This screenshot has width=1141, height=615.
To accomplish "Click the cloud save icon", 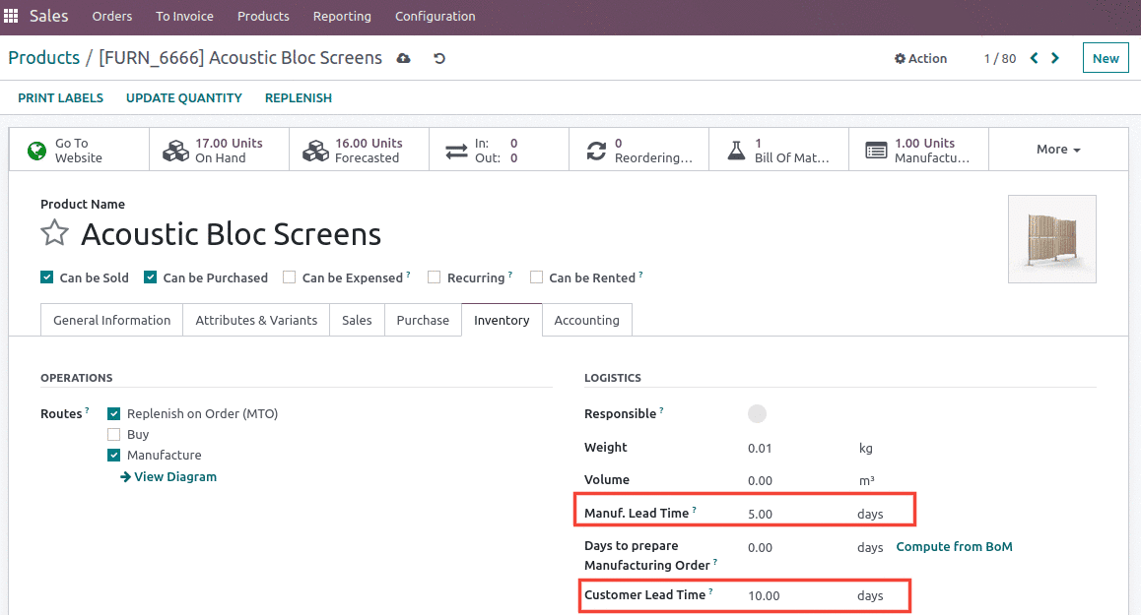I will click(403, 58).
